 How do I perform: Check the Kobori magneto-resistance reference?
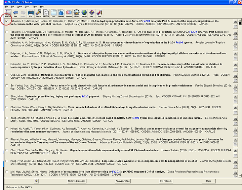click(7, 128)
